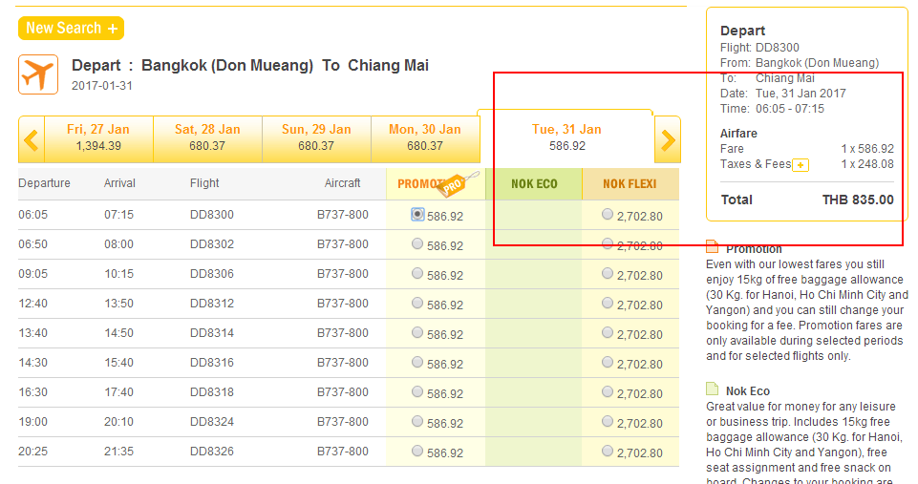This screenshot has width=918, height=484.
Task: Select promotion fare for flight DD8312
Action: (x=416, y=303)
